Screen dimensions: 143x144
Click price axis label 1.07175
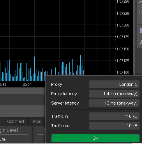pyautogui.click(x=123, y=37)
